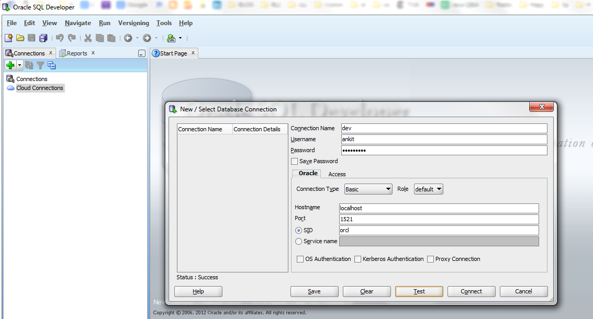This screenshot has height=319, width=593.
Task: Click the Back navigation arrow icon
Action: click(x=128, y=38)
